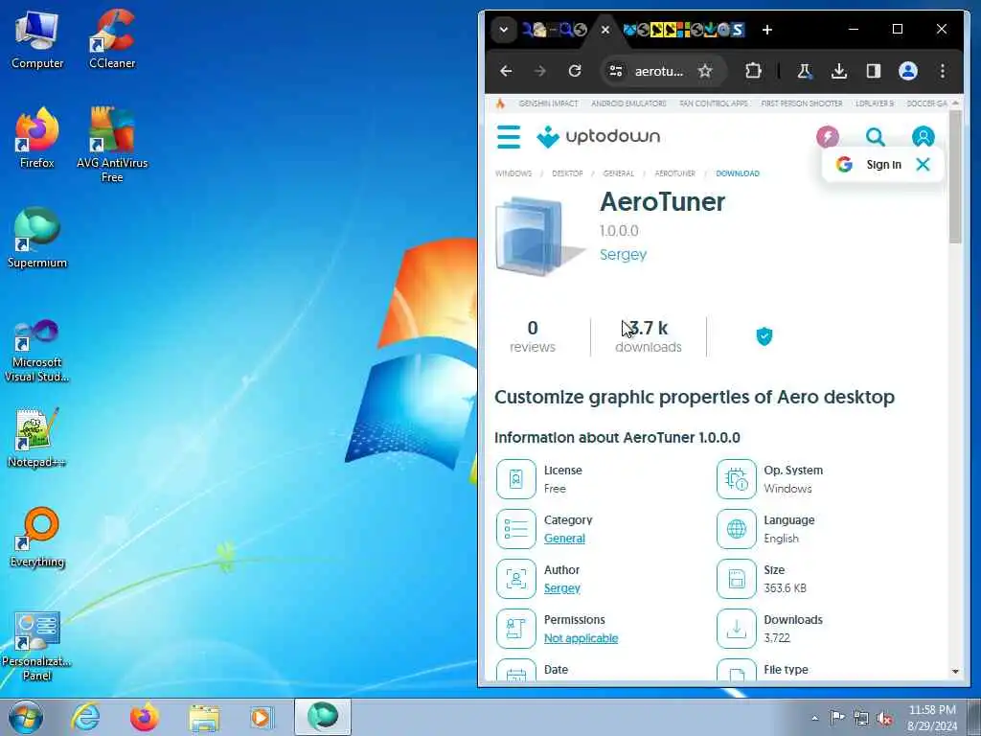Dismiss the Google Sign in popup
Viewport: 981px width, 736px height.
pyautogui.click(x=923, y=165)
